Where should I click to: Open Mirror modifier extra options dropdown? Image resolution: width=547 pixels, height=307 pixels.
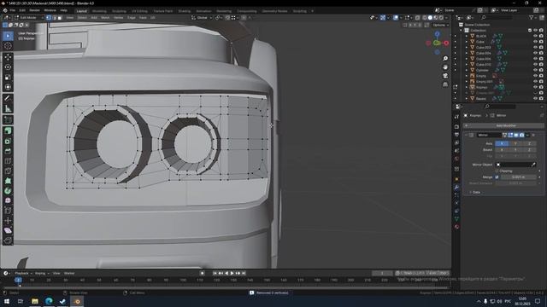point(527,135)
